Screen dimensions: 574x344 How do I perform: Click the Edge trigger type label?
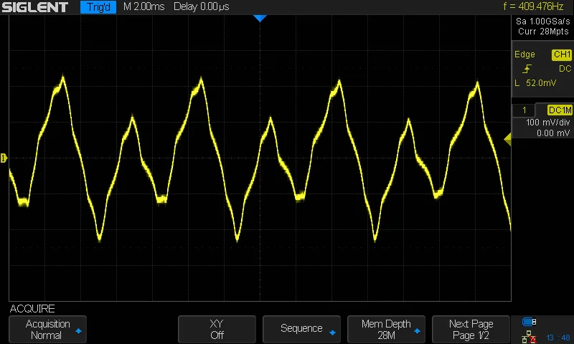pyautogui.click(x=524, y=54)
